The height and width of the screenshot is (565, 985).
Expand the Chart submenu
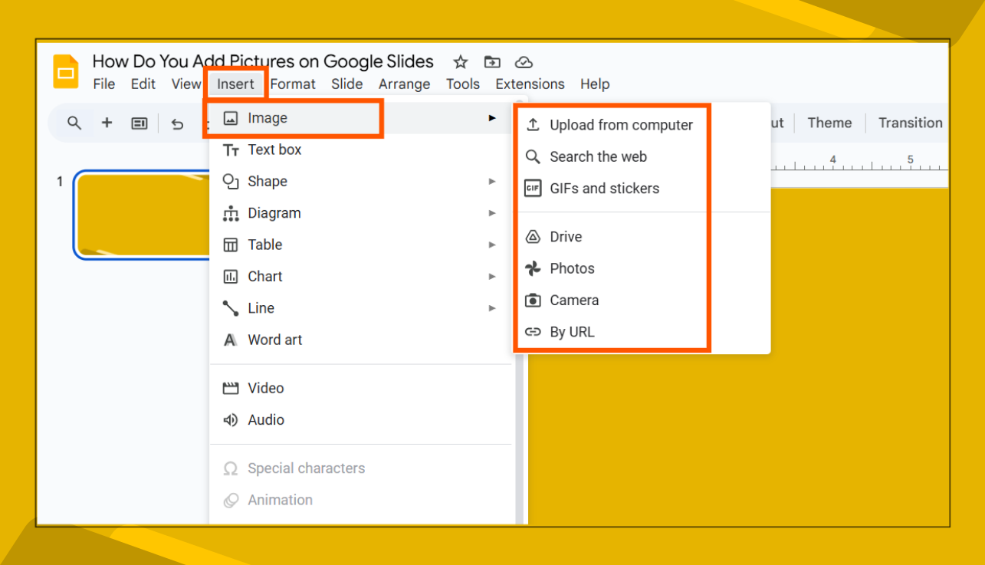point(493,276)
